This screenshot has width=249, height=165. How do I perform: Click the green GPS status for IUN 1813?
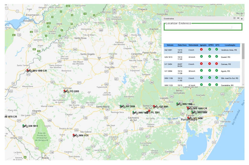coord(216,56)
